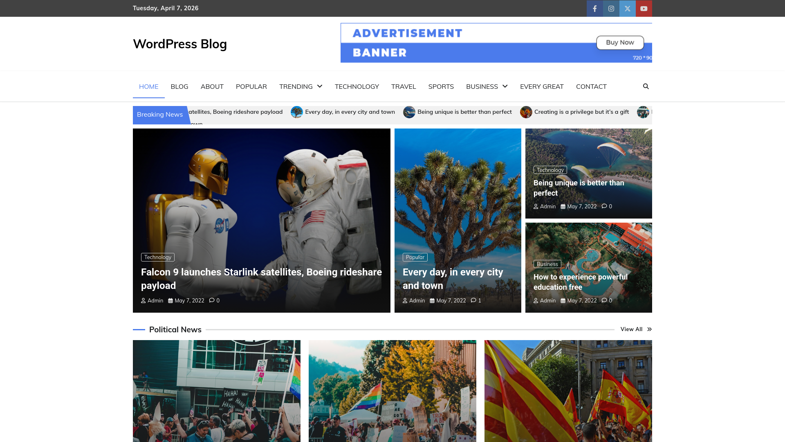Open the Every Great menu item
Screen dimensions: 785x442
point(542,86)
